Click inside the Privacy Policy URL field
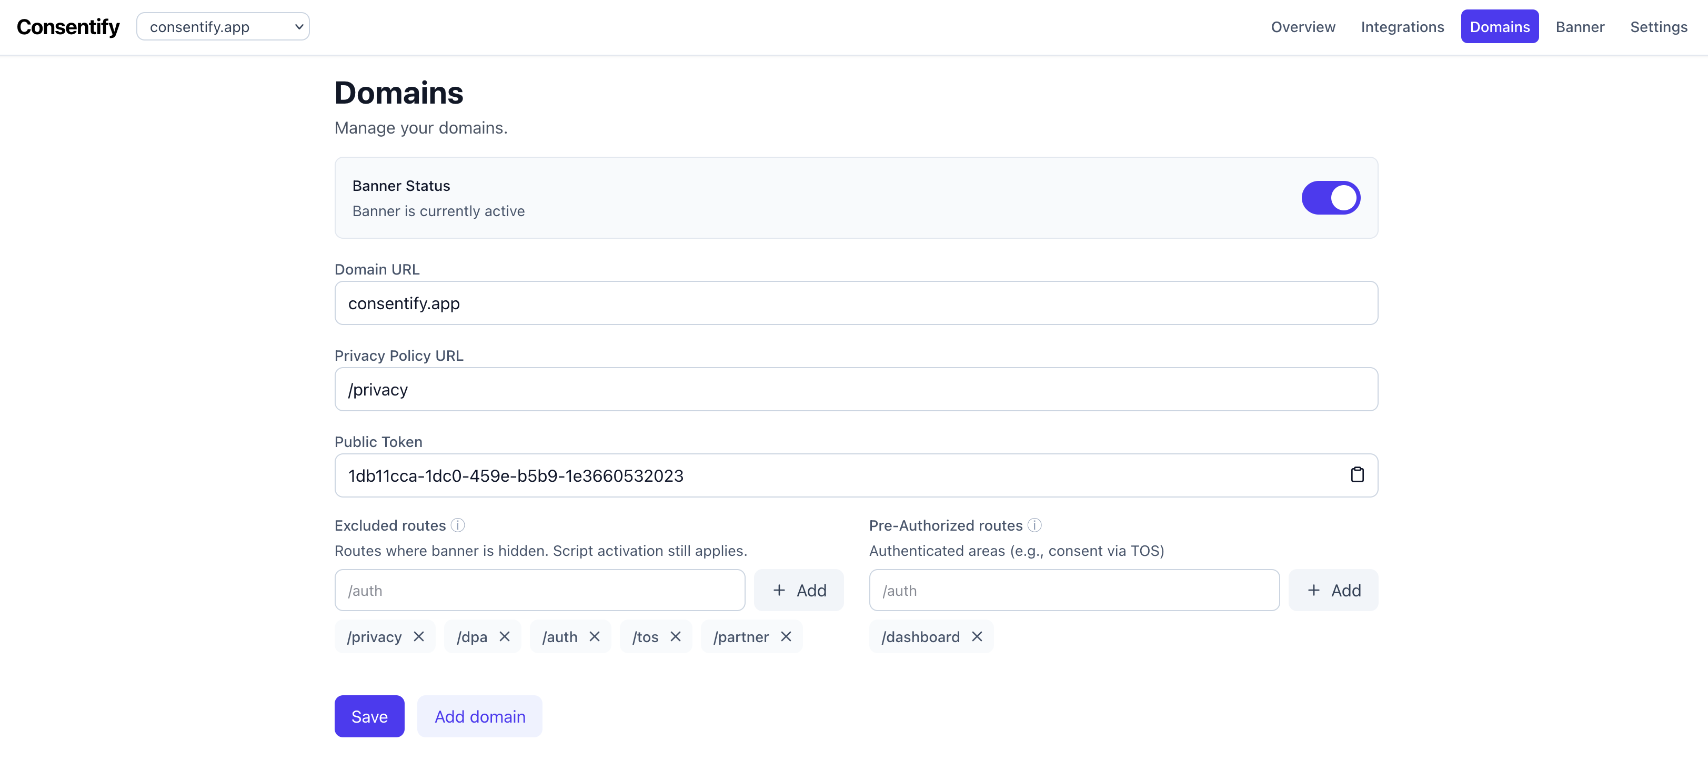This screenshot has width=1708, height=771. [x=856, y=389]
